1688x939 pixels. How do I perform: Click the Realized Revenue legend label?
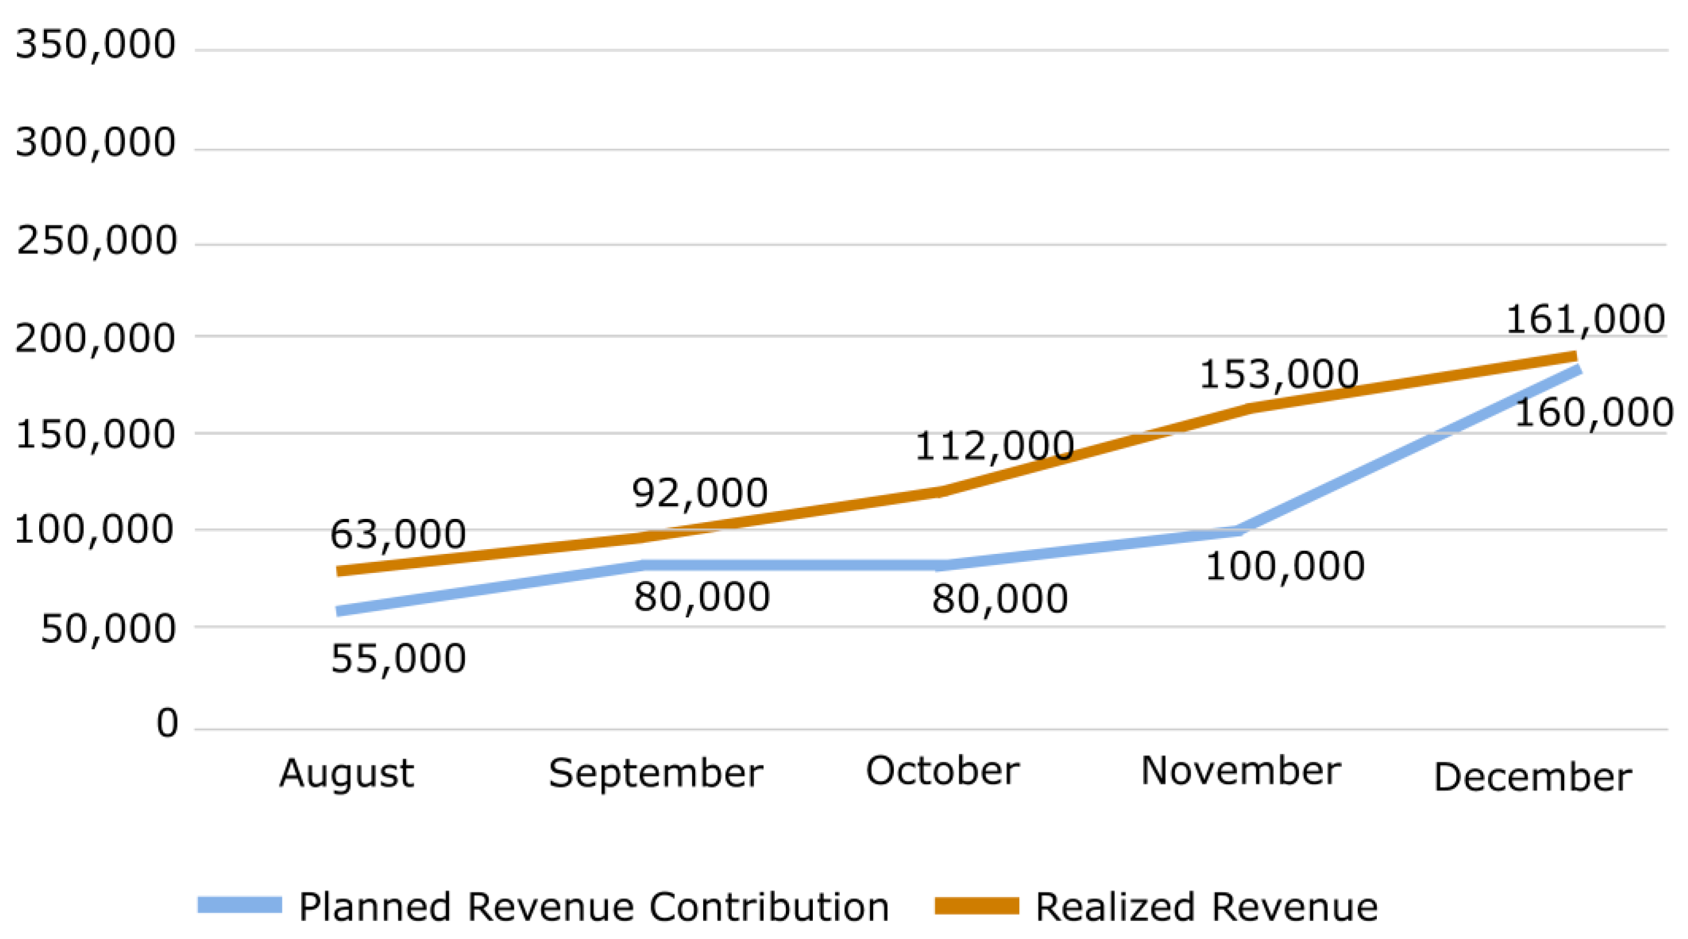tap(1206, 908)
